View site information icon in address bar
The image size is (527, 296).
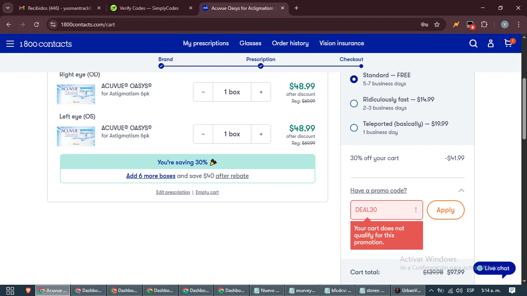pos(53,24)
